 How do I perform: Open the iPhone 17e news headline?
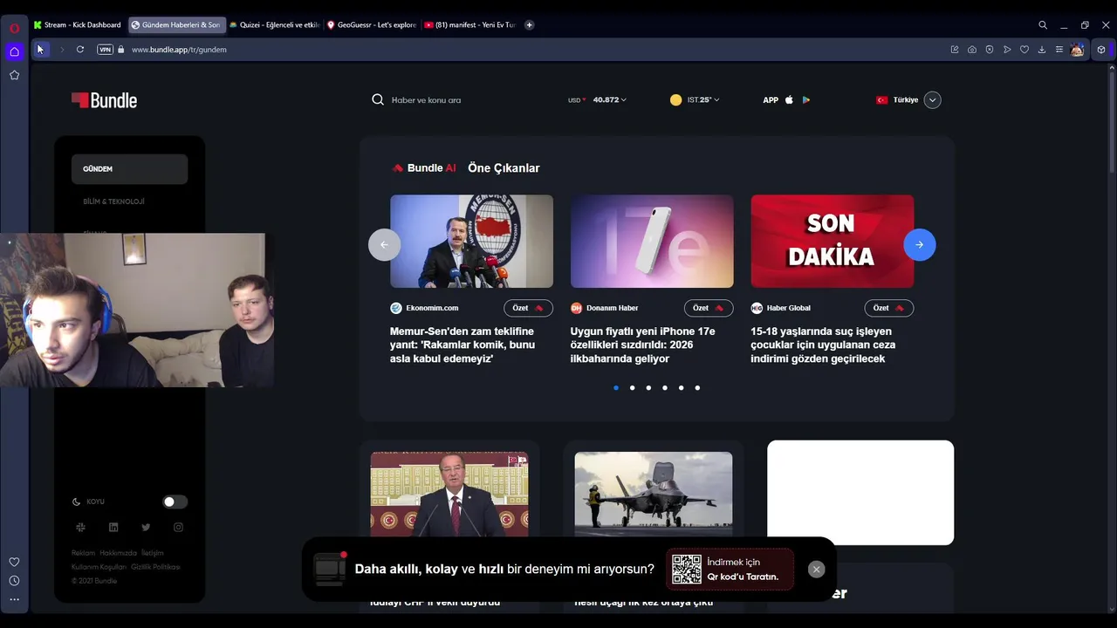[x=643, y=345]
